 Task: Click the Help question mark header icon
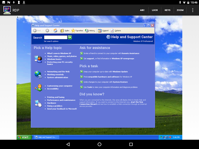[x=108, y=37]
